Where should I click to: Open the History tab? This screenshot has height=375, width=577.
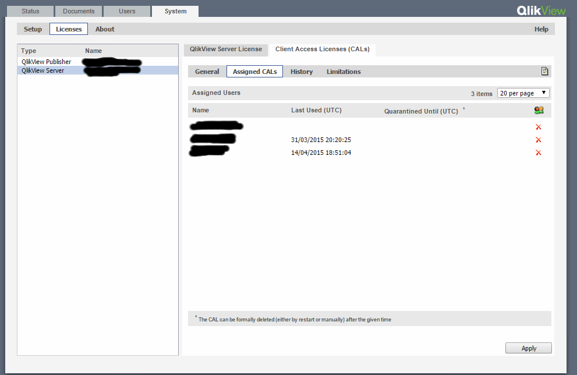pyautogui.click(x=302, y=72)
